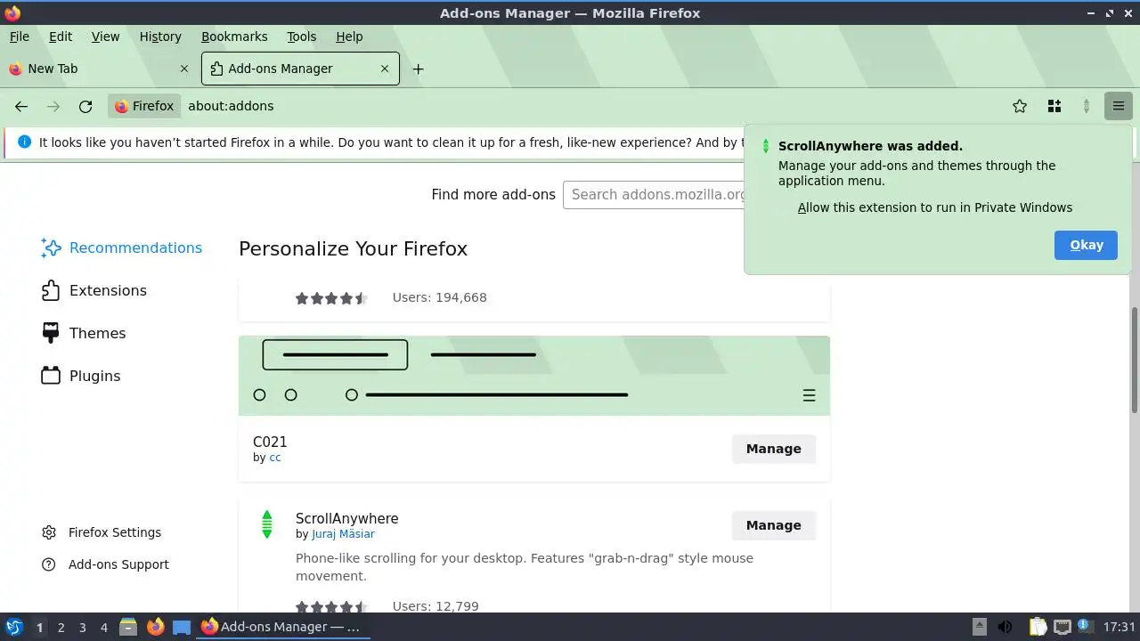Click the network tray icon
Viewport: 1140px width, 641px height.
1062,627
